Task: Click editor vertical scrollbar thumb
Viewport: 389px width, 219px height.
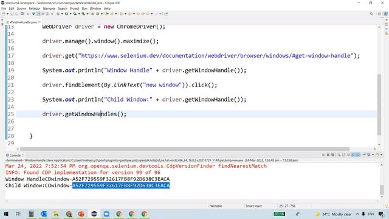Action: point(379,105)
